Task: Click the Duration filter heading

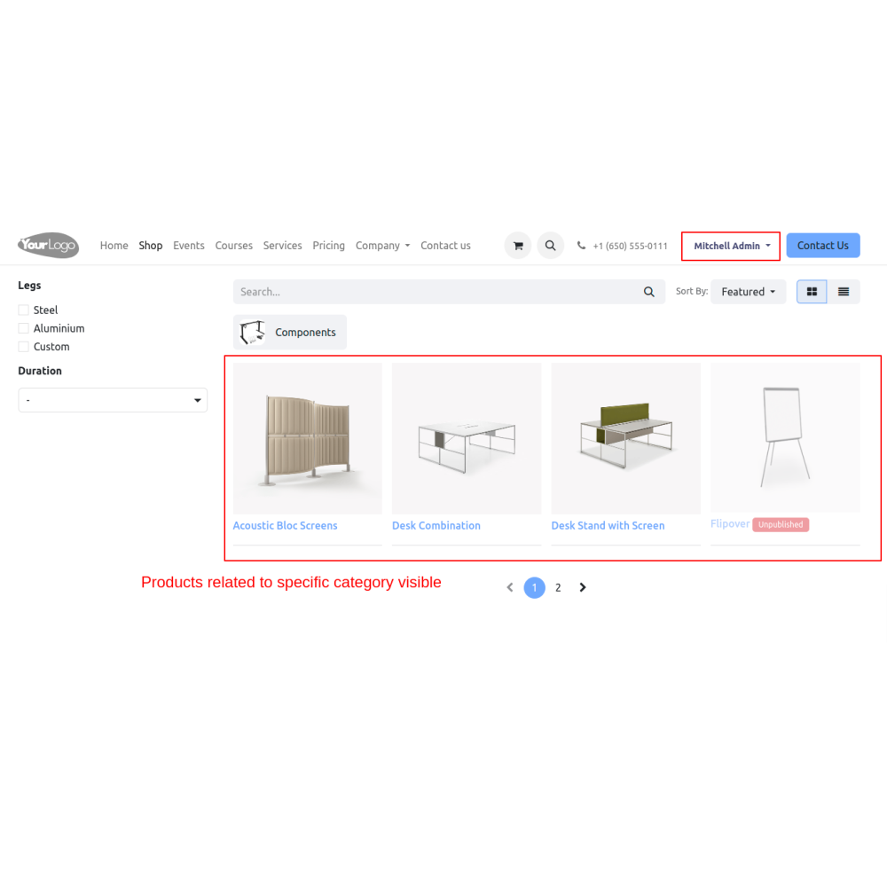Action: [x=40, y=371]
